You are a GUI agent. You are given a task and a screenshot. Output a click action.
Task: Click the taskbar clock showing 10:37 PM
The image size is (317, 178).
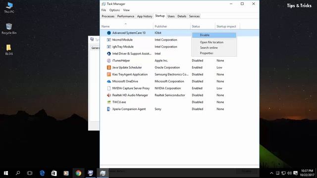[307, 173]
